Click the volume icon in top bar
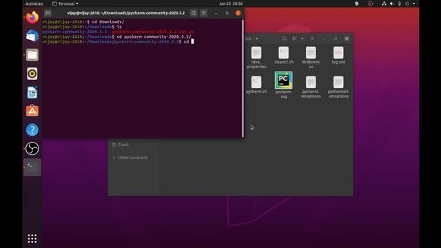The height and width of the screenshot is (248, 441). tap(392, 3)
